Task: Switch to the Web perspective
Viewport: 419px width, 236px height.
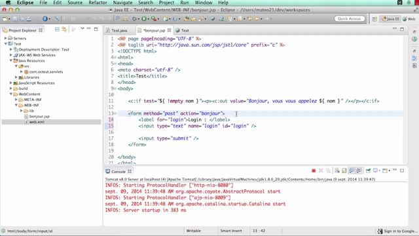Action: tap(409, 19)
